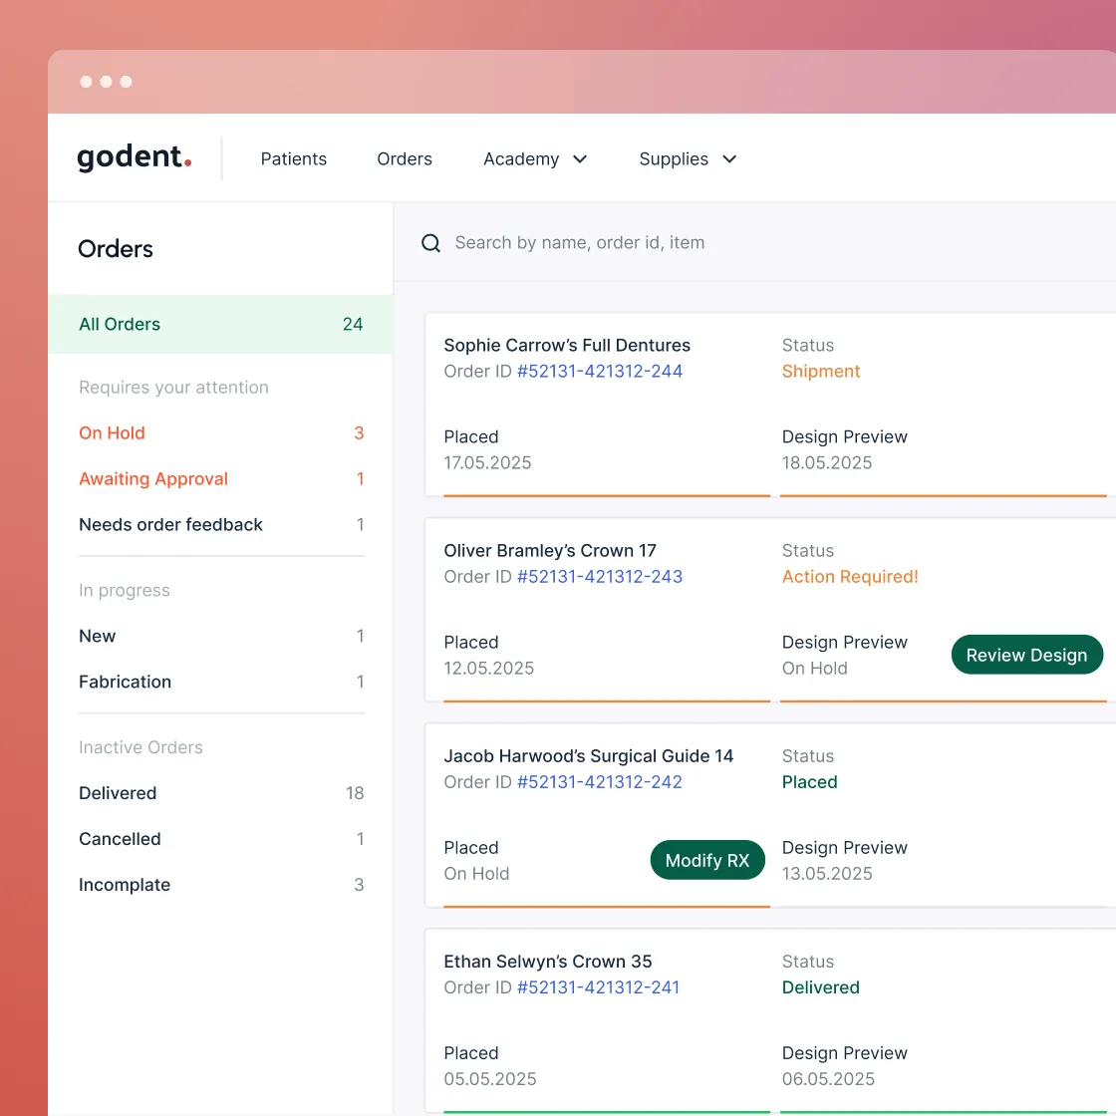Screen dimensions: 1116x1116
Task: Open Sophie Carrow's Full Dentures order
Action: (567, 345)
